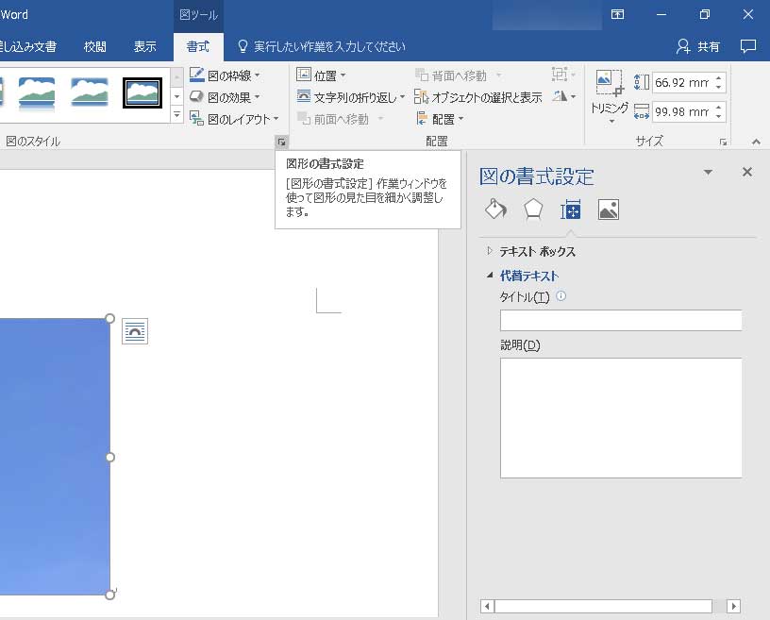Click the タイトル text input field
The height and width of the screenshot is (620, 770).
620,321
